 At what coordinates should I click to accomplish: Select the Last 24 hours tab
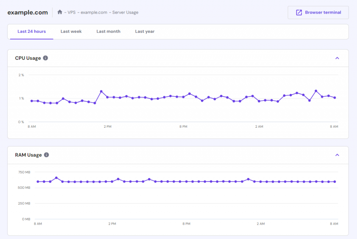point(32,31)
